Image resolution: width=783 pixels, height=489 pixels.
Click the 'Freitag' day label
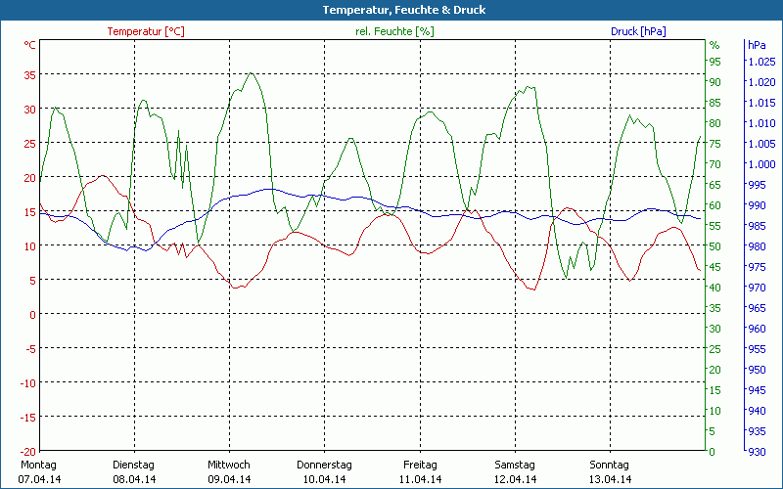click(x=420, y=465)
